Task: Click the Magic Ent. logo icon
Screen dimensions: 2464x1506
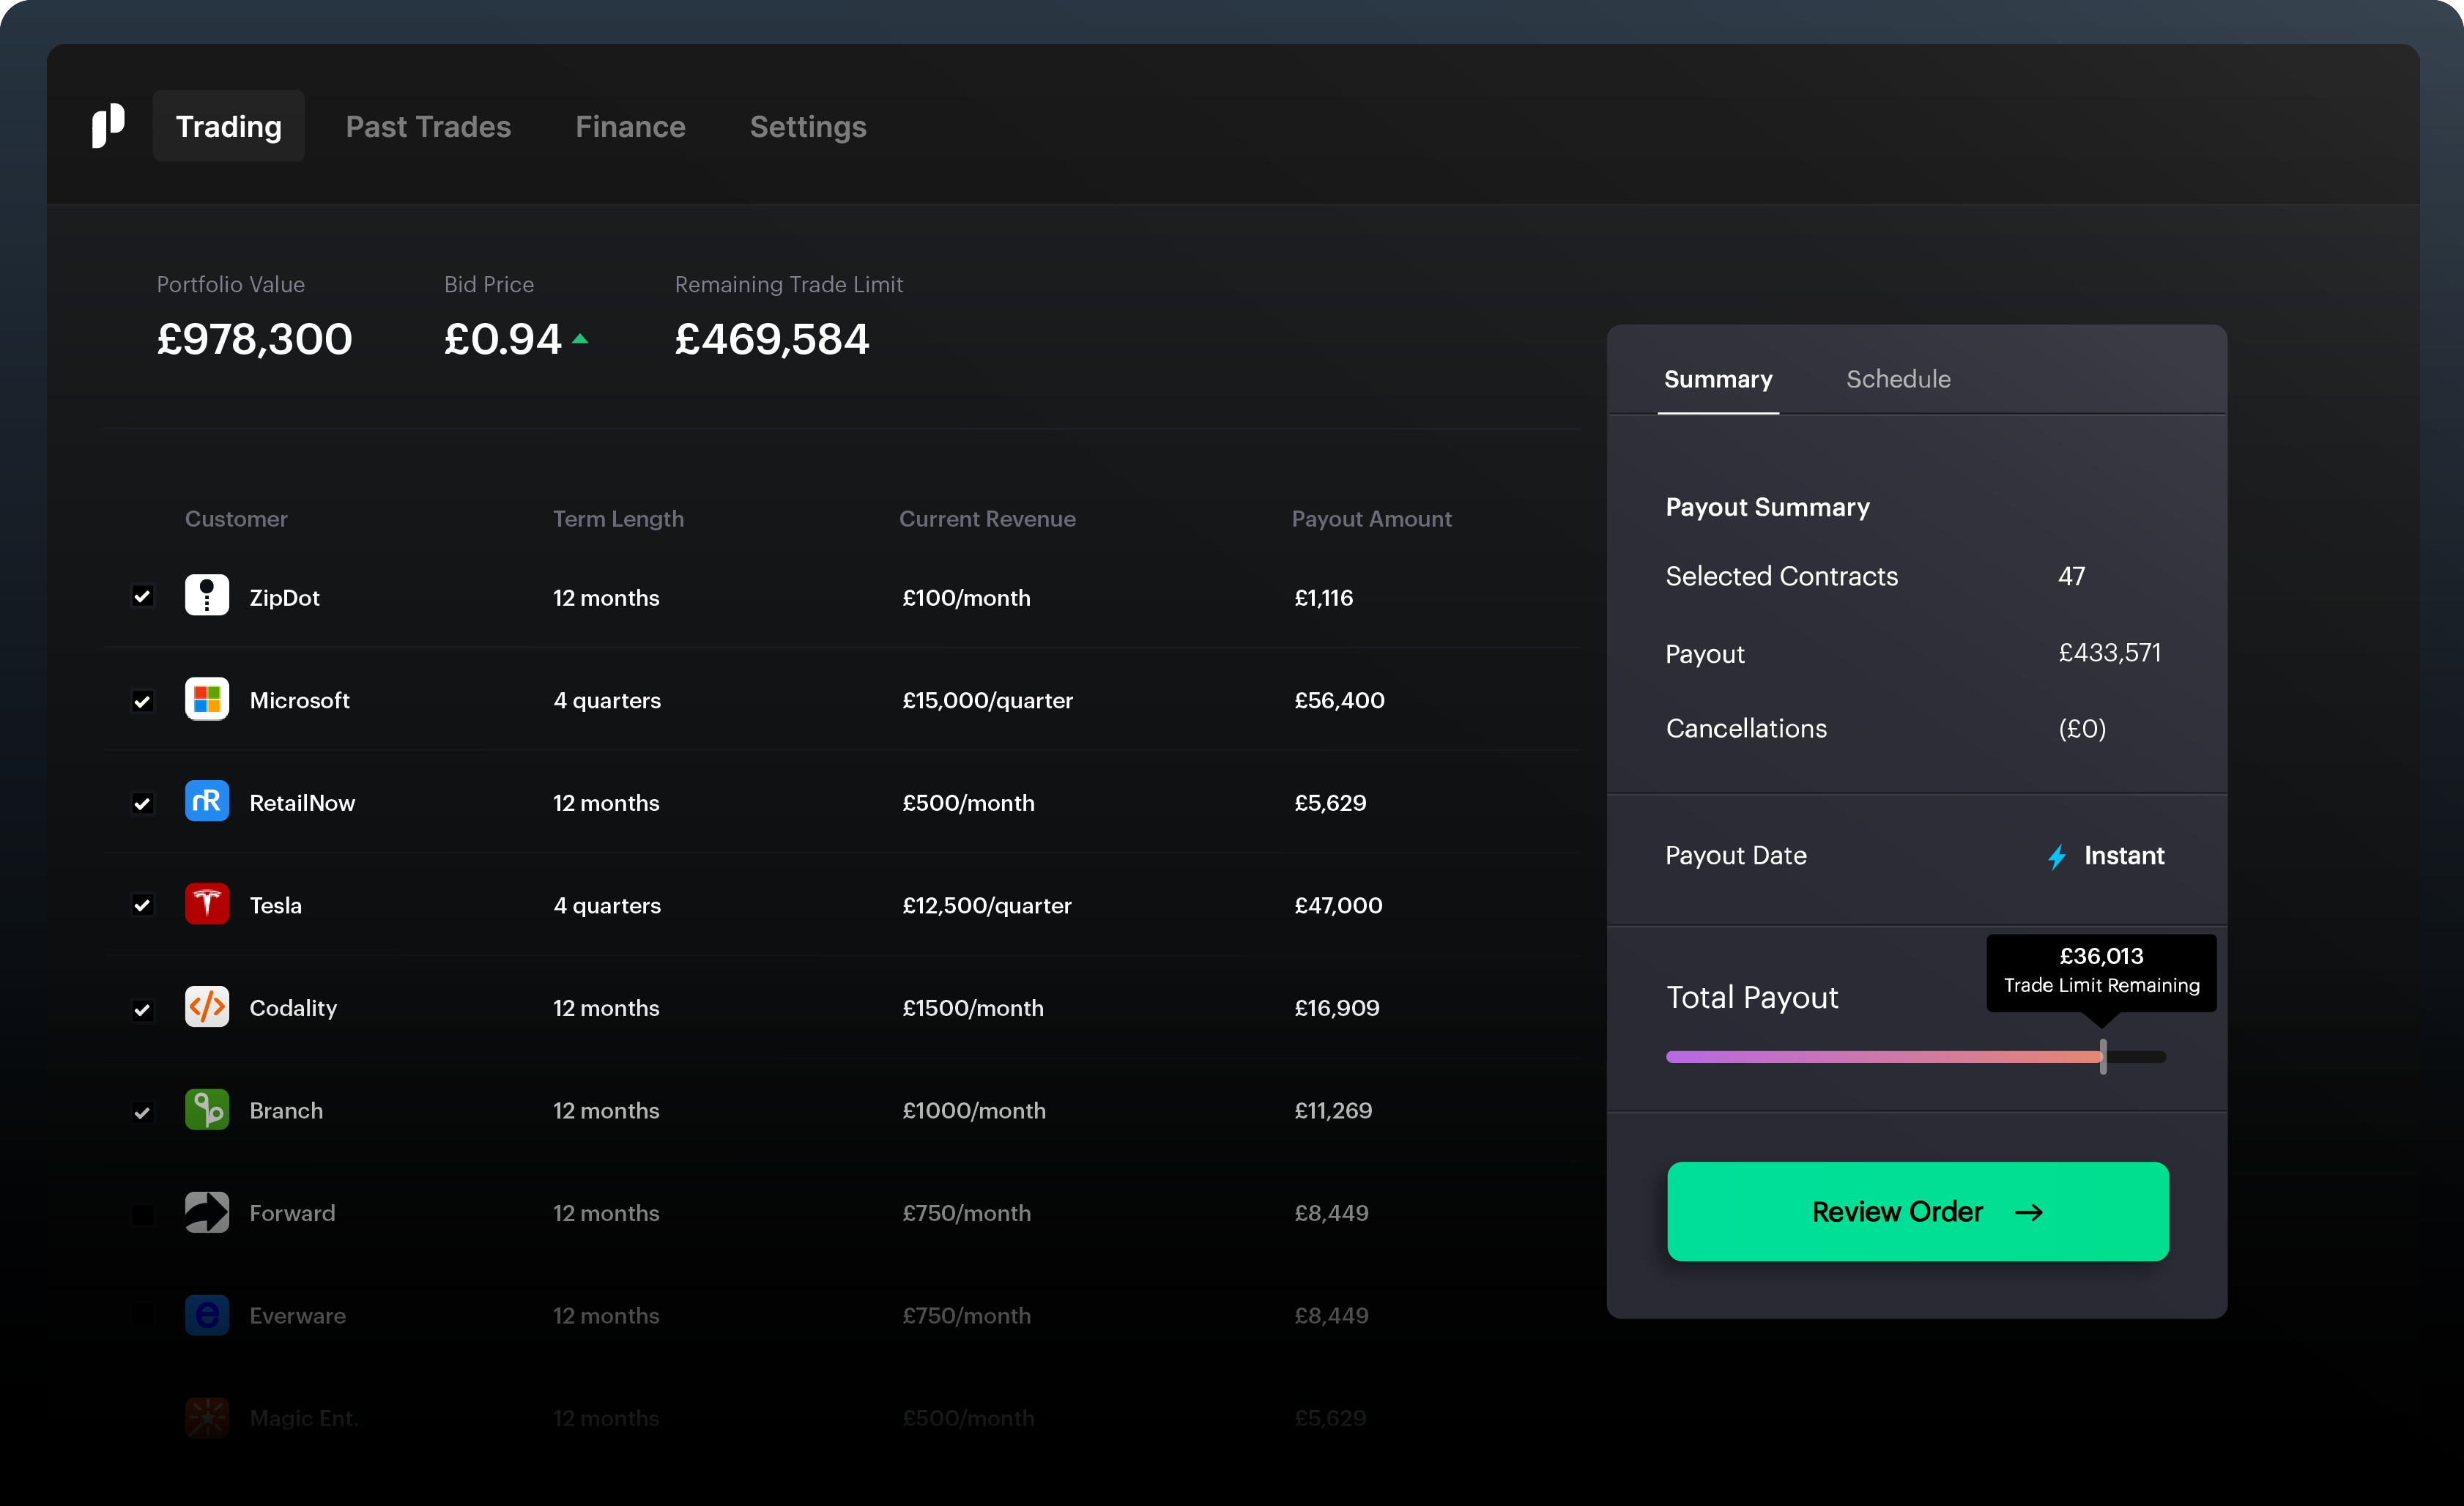Action: pos(207,1418)
